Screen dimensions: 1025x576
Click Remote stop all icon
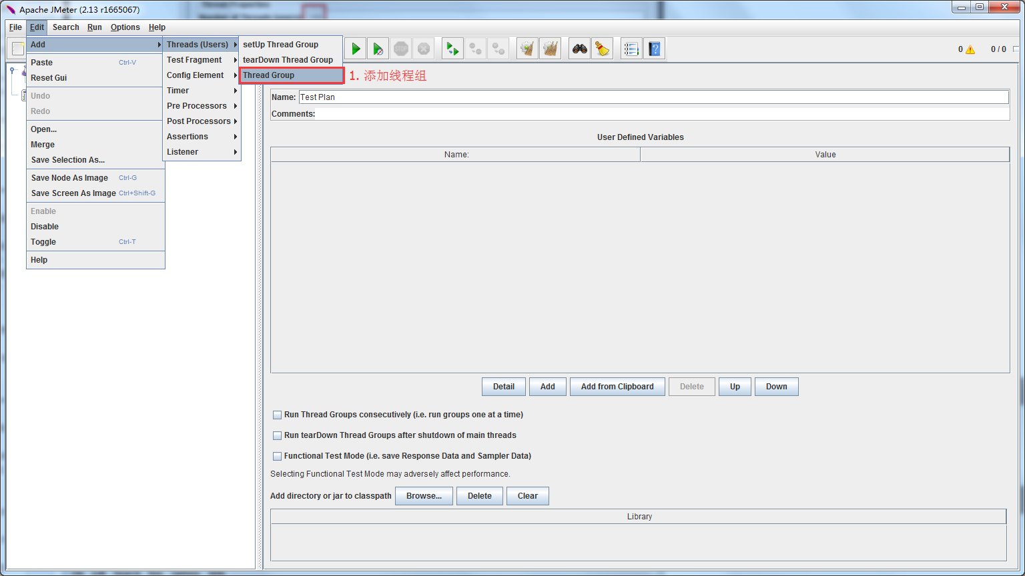pos(475,49)
